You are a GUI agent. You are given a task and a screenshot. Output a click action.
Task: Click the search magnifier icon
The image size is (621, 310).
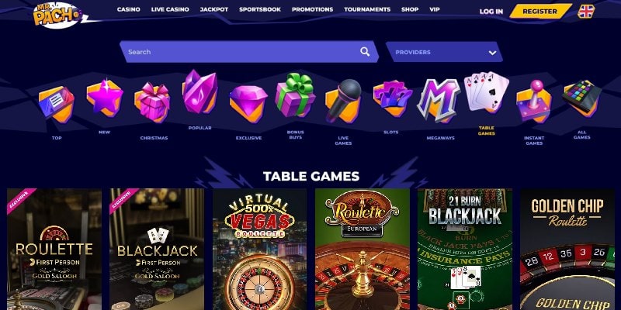coord(365,51)
